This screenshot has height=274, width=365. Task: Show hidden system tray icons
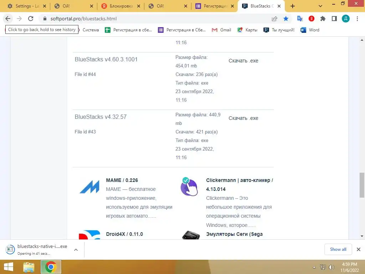tap(314, 267)
